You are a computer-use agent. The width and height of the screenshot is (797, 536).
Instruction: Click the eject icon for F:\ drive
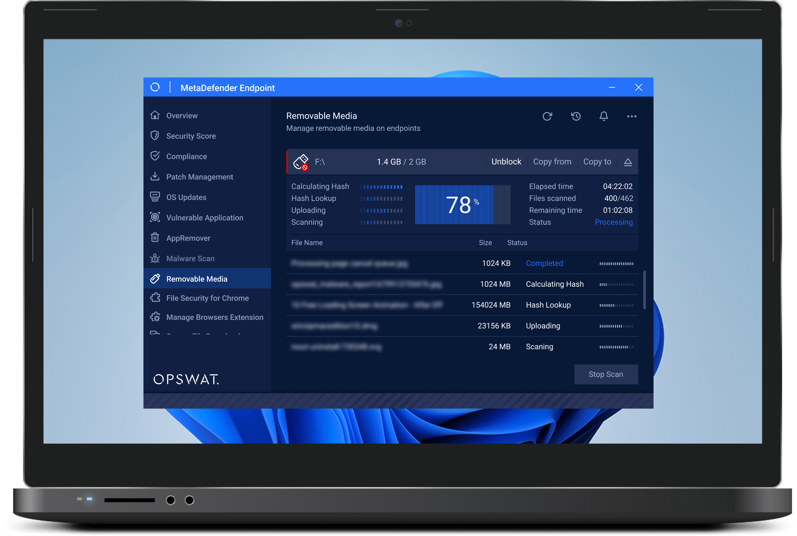click(628, 162)
